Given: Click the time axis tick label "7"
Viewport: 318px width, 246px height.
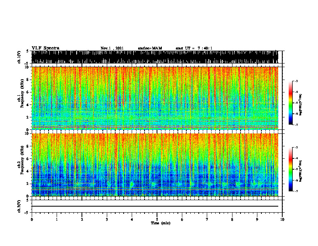Looking at the screenshot, I should tap(207, 219).
